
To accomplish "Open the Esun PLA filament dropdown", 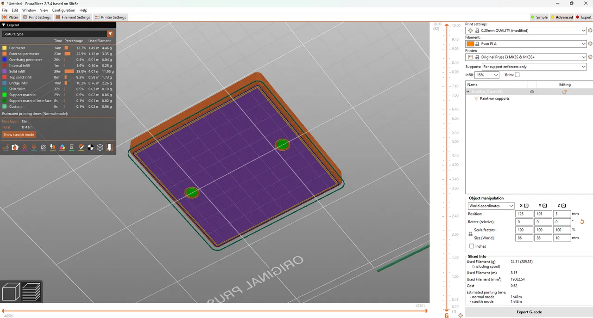I will [x=526, y=43].
